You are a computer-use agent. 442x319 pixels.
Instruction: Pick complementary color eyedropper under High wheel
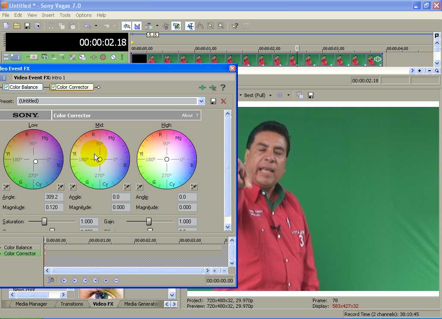tap(139, 187)
